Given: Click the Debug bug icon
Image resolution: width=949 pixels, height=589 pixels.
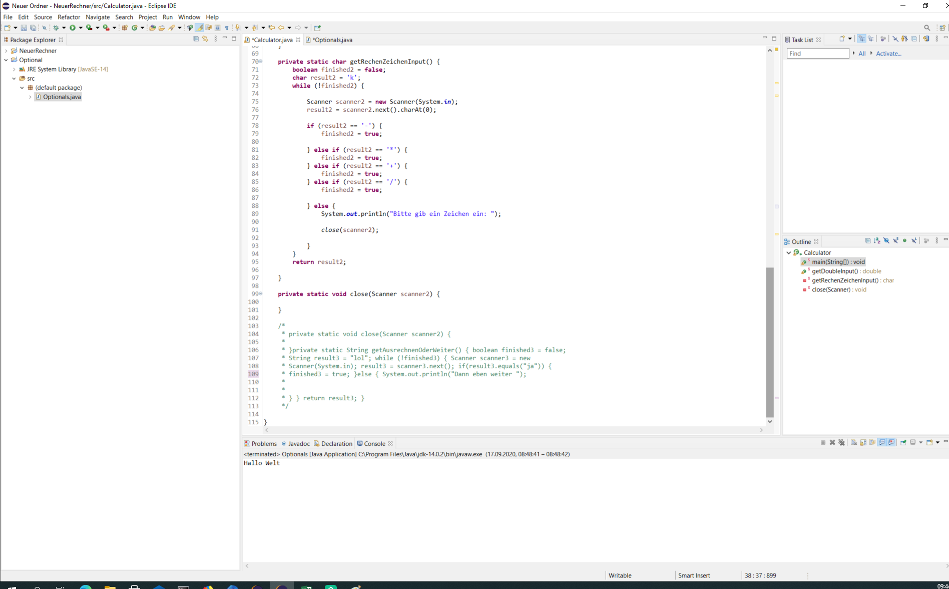Looking at the screenshot, I should click(x=56, y=28).
